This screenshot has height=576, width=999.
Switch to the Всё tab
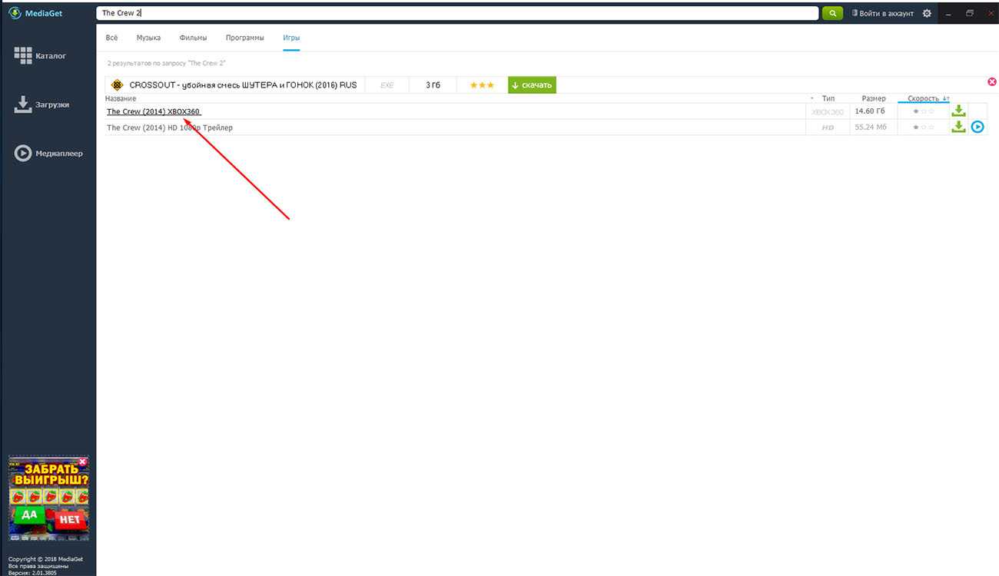tap(111, 38)
